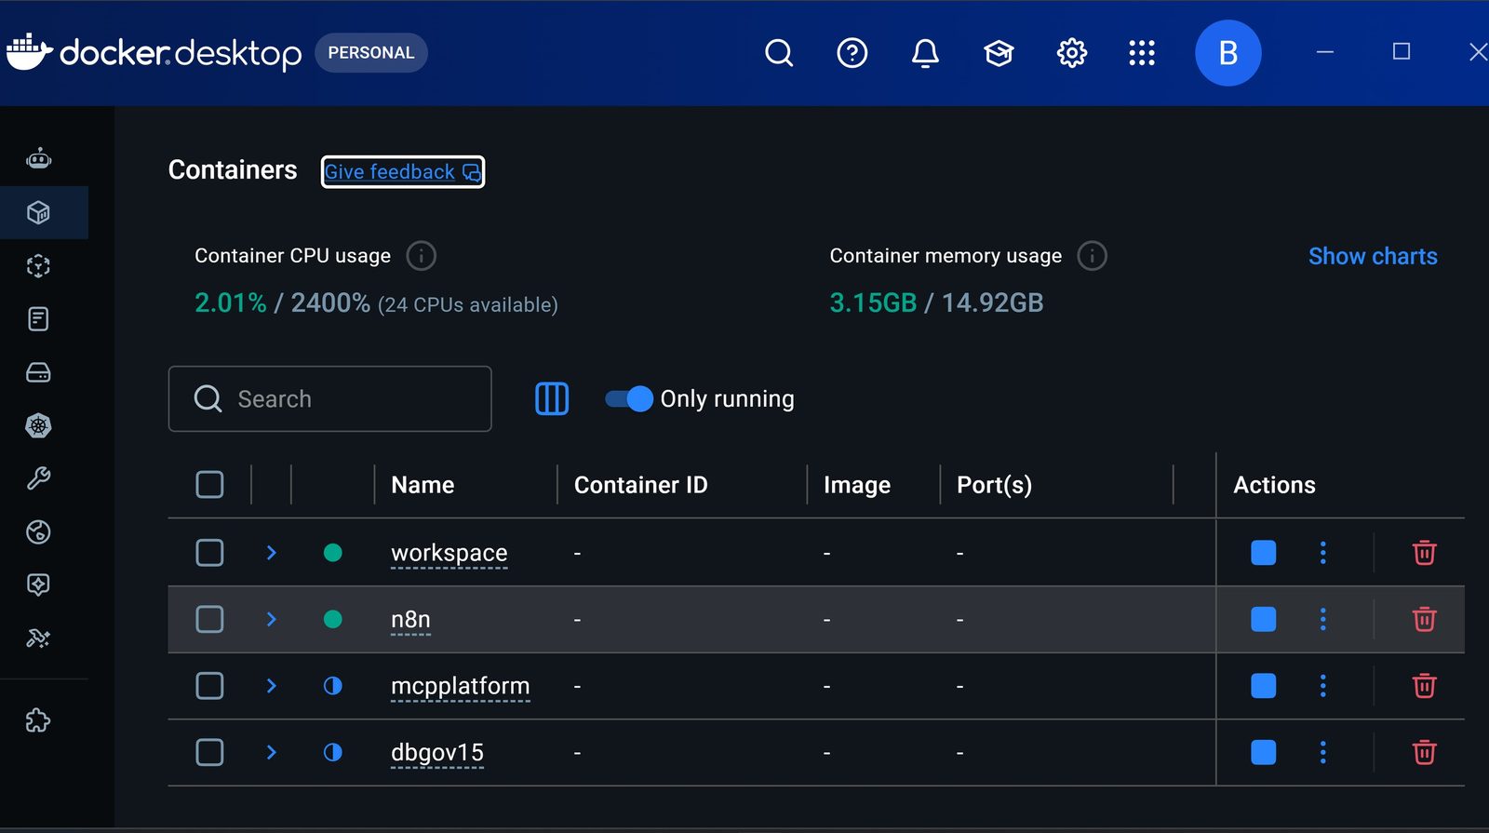
Task: Check the dbgov15 row checkbox
Action: (209, 752)
